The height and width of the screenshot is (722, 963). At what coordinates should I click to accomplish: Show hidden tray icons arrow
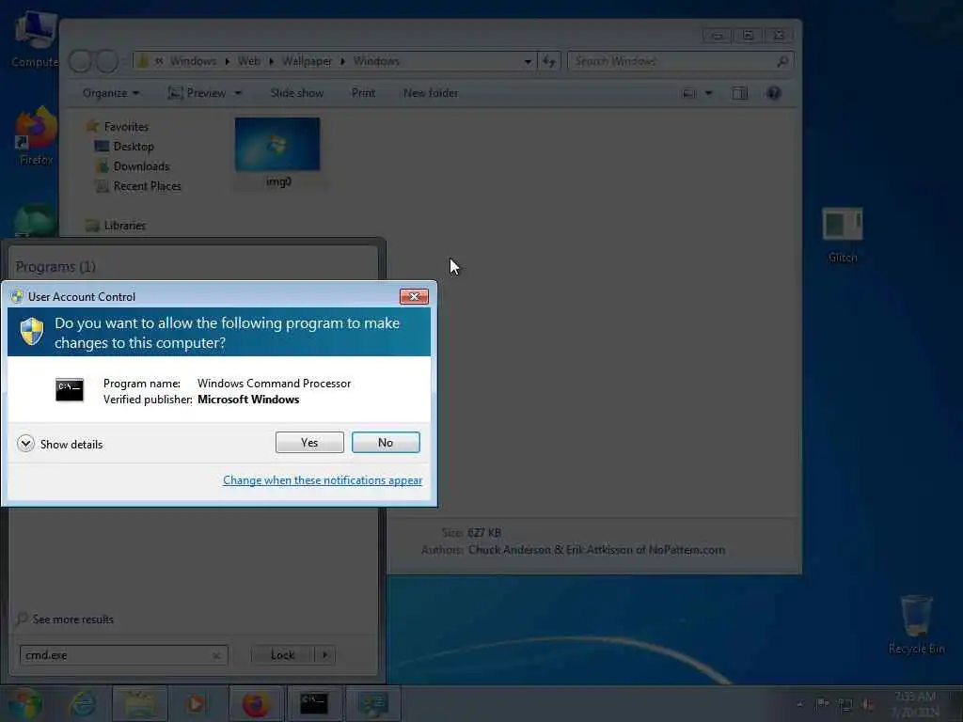(799, 704)
